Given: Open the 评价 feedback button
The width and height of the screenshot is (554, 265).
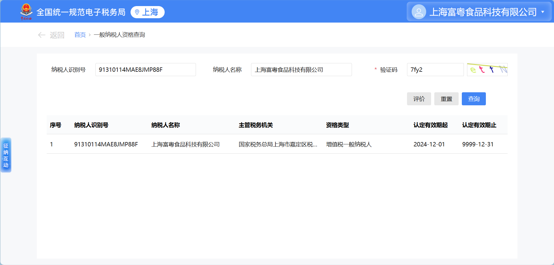Looking at the screenshot, I should [x=419, y=99].
